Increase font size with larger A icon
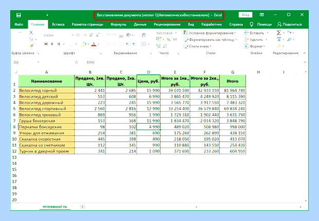The height and width of the screenshot is (221, 319). pos(91,35)
